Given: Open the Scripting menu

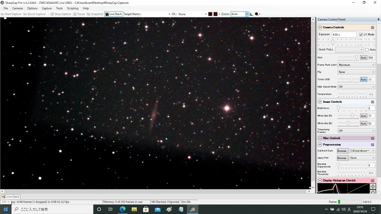Looking at the screenshot, I should (x=73, y=8).
